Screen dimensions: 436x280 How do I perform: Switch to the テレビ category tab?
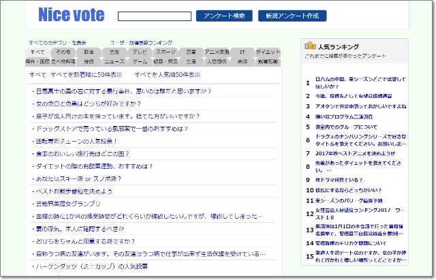[140, 52]
